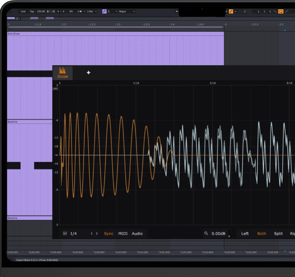Select Both channels display mode
295x277 pixels.
click(x=261, y=233)
